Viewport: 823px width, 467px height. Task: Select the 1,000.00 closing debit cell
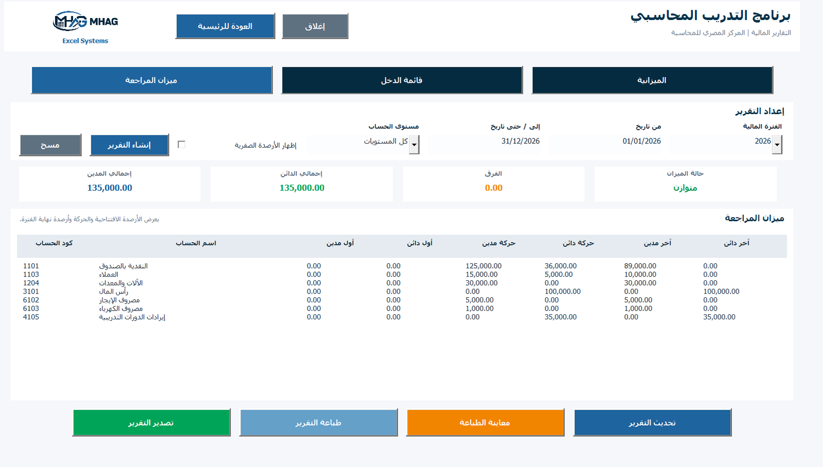(x=638, y=309)
